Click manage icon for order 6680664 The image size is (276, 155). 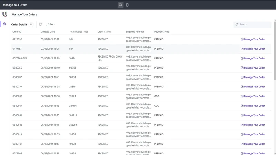[242, 106]
